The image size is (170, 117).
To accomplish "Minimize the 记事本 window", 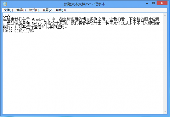I will click(x=147, y=3).
